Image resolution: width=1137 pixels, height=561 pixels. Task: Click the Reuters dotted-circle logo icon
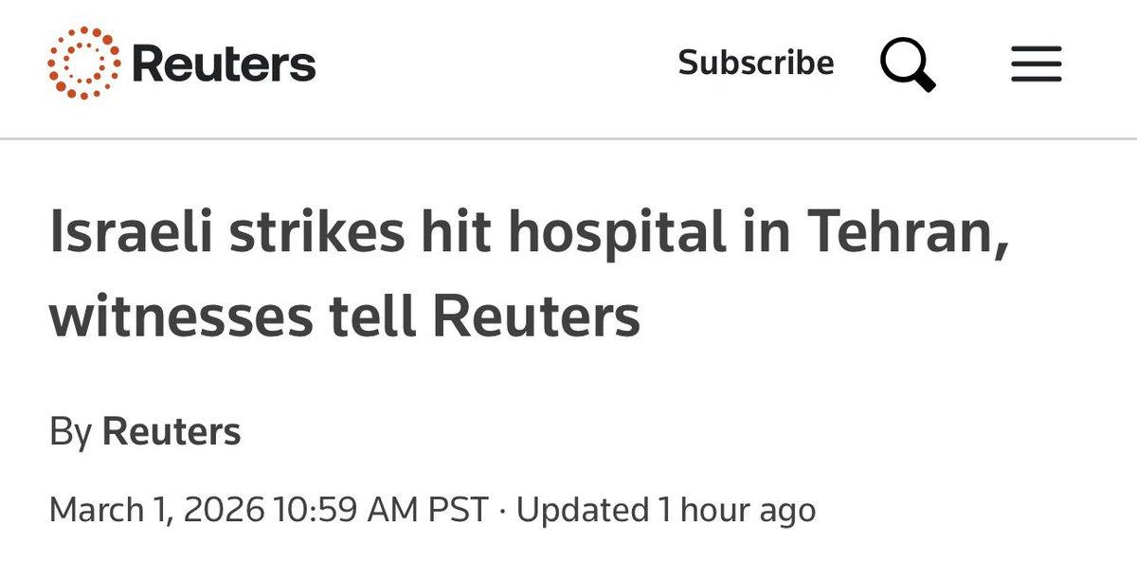click(x=83, y=63)
